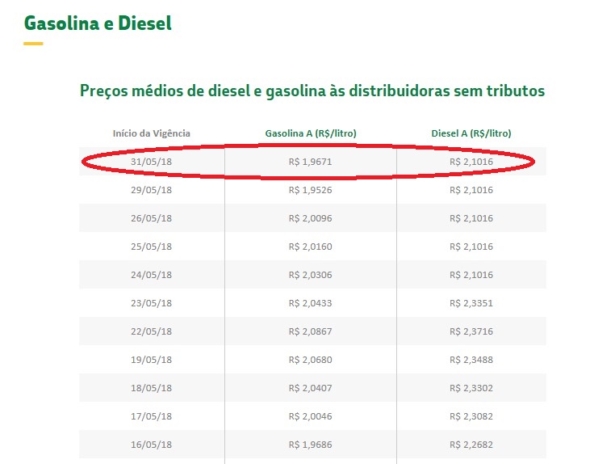590x464 pixels.
Task: Click gasoline price R$ 1,9526
Action: [x=311, y=190]
